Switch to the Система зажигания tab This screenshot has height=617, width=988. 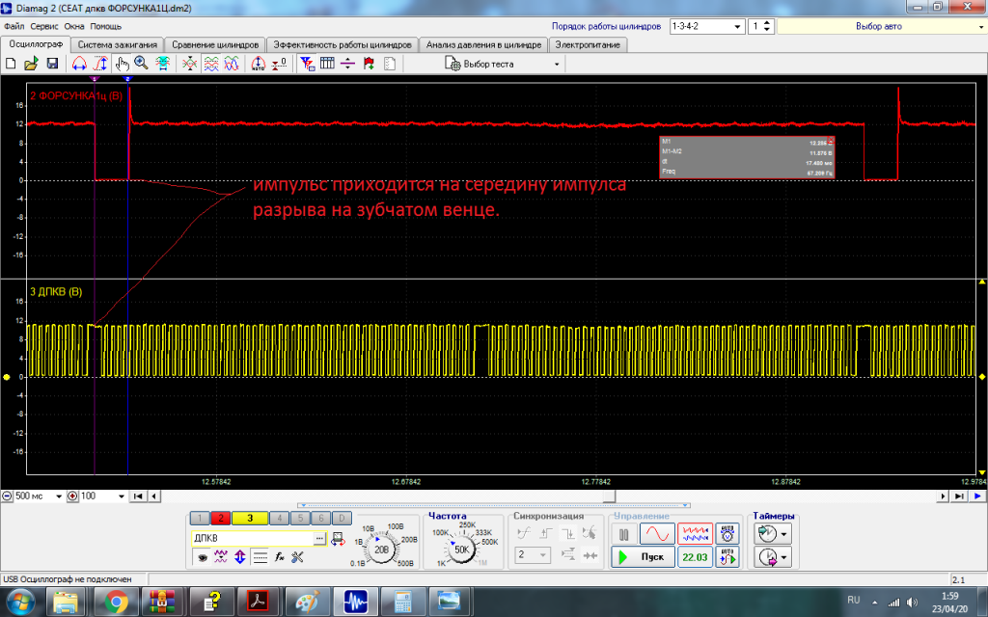[117, 44]
